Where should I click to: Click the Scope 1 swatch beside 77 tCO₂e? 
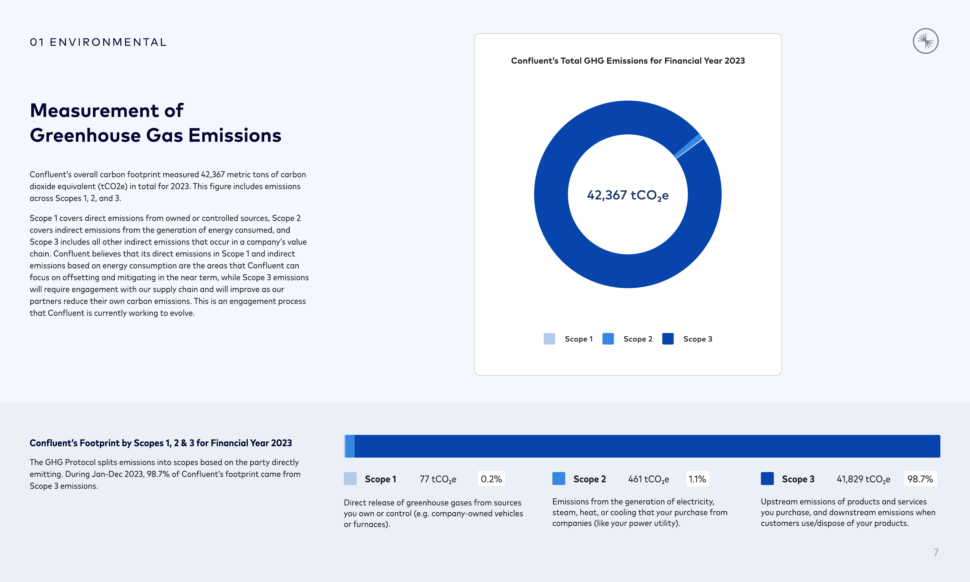(350, 479)
